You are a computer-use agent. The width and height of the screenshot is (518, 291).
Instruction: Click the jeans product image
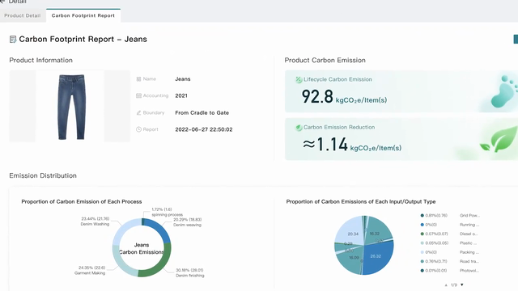coord(70,106)
